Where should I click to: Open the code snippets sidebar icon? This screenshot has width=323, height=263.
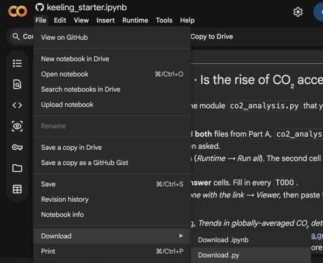17,105
